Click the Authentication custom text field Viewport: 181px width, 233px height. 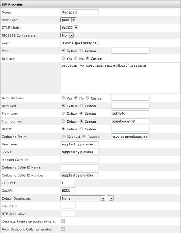[130, 98]
